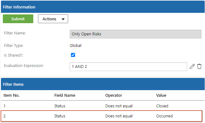Click the Operator column header
Image resolution: width=205 pixels, height=123 pixels.
pyautogui.click(x=114, y=95)
